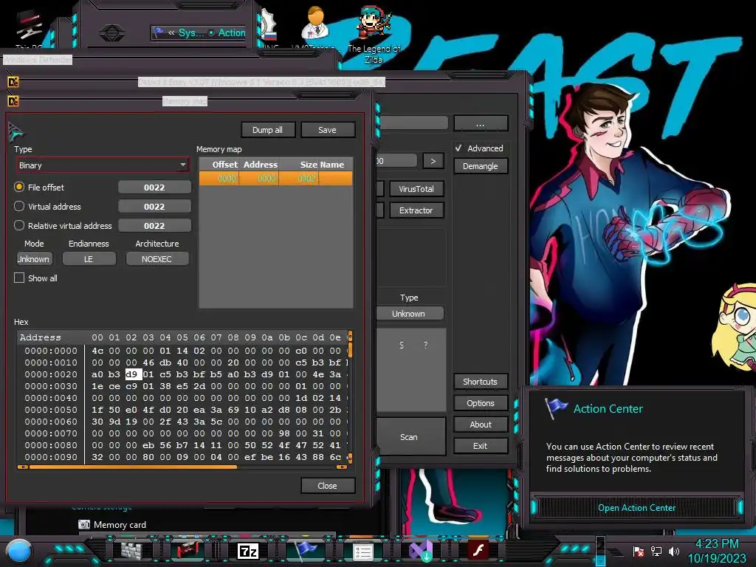Viewport: 756px width, 567px height.
Task: Open the brick wall firewall taskbar icon
Action: pos(131,551)
